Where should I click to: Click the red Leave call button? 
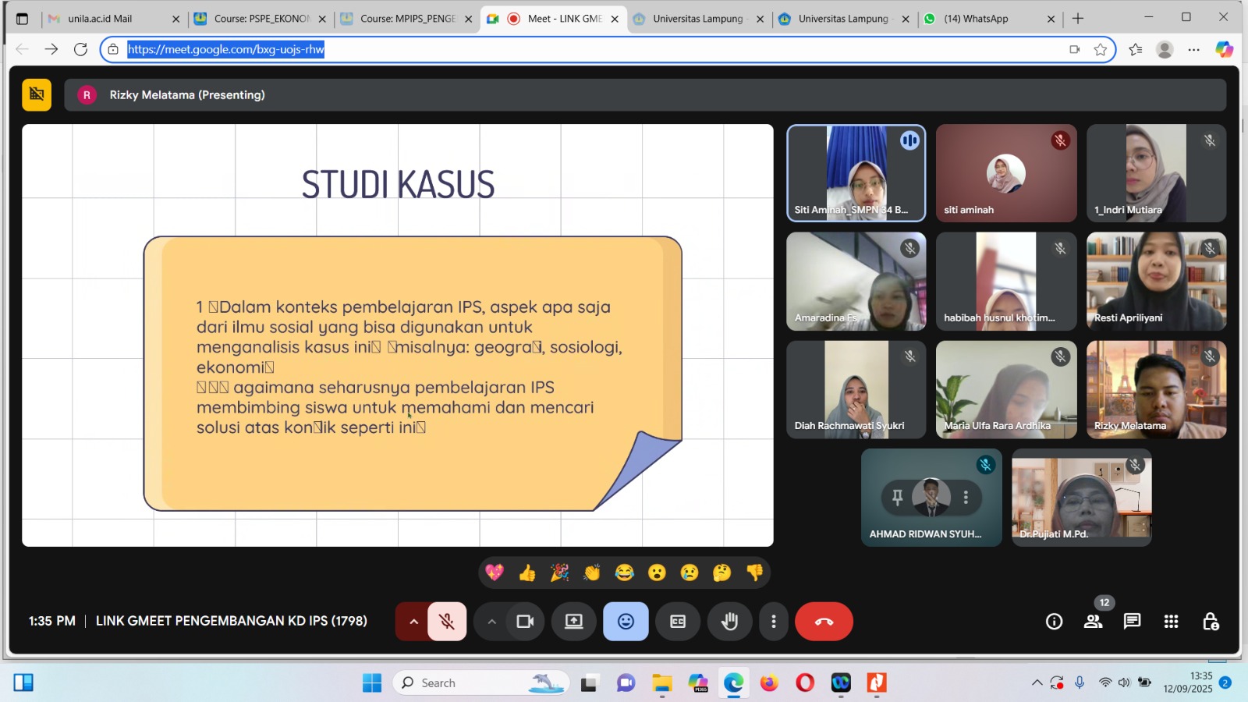coord(824,622)
